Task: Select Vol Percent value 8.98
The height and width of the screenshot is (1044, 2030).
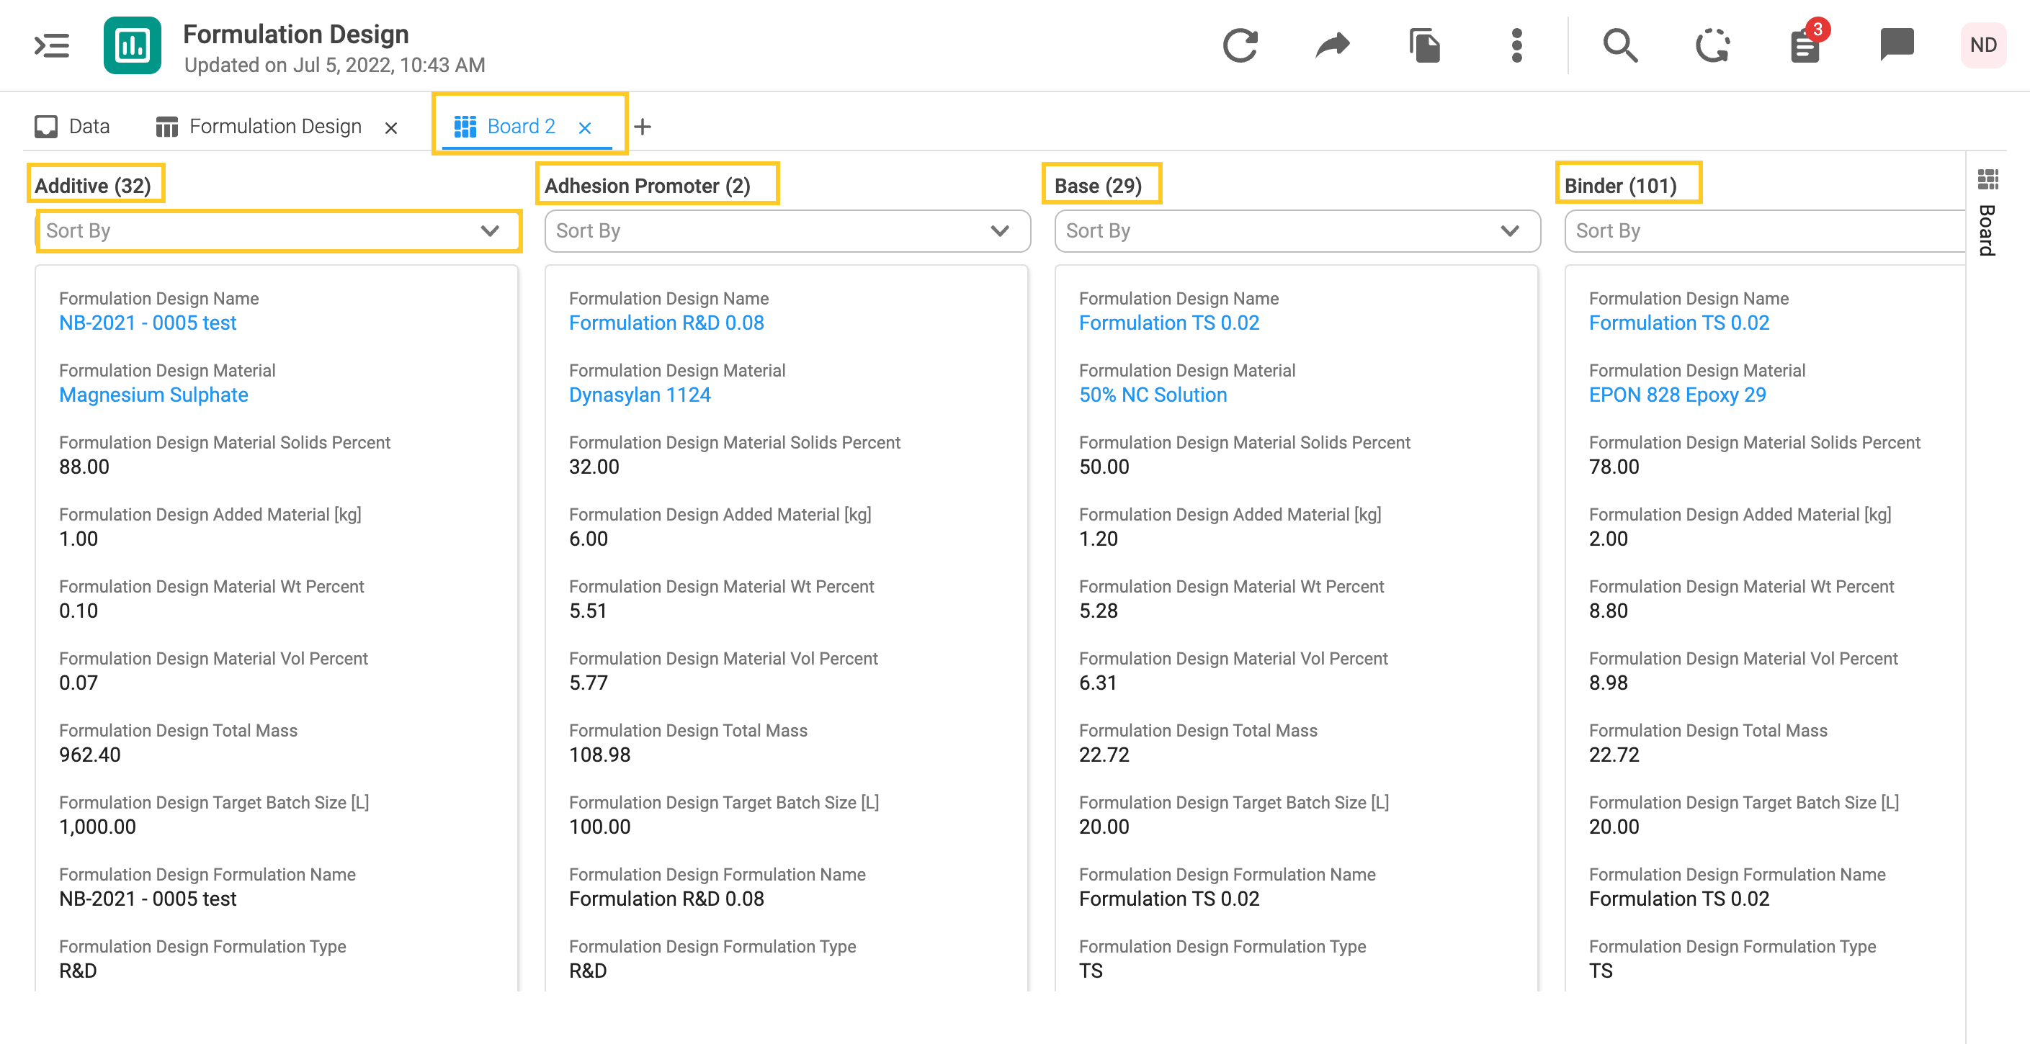Action: click(x=1609, y=683)
